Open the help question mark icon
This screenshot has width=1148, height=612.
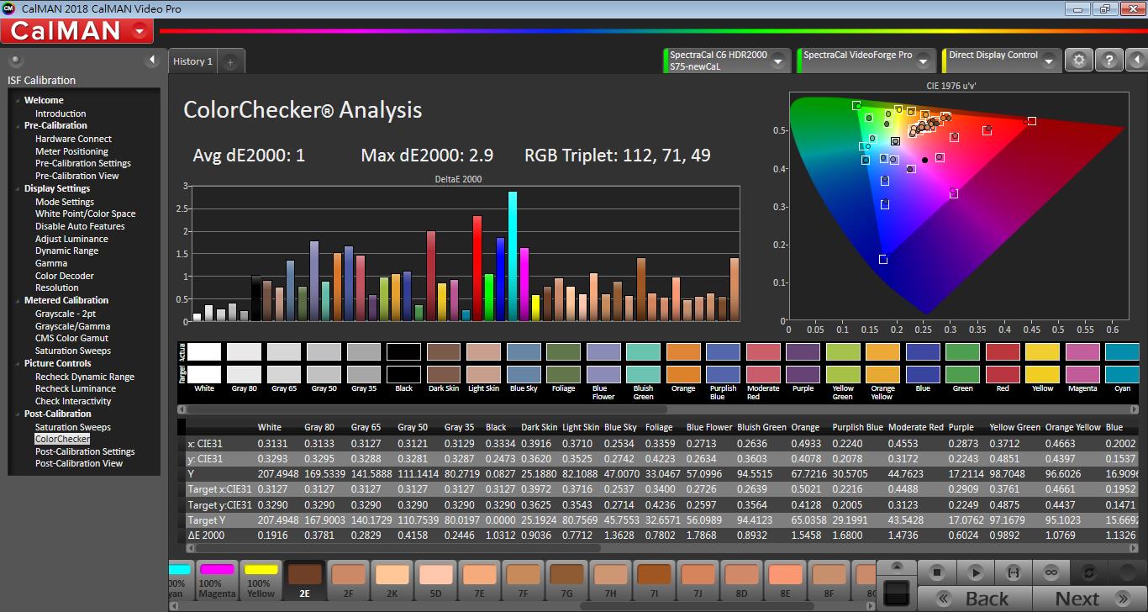tap(1109, 60)
